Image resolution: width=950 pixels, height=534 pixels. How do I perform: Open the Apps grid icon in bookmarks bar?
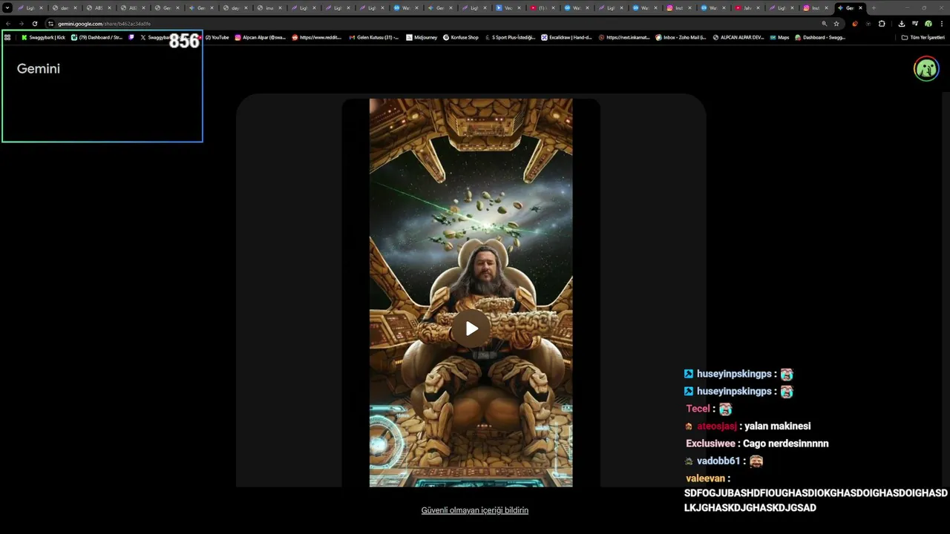(x=7, y=37)
